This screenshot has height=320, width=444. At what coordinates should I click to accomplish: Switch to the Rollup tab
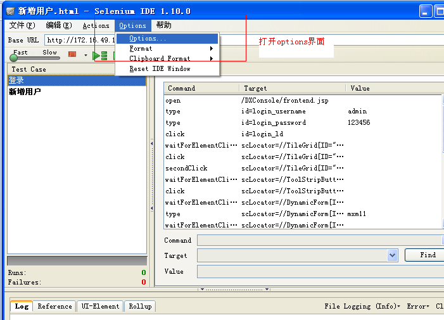click(140, 306)
